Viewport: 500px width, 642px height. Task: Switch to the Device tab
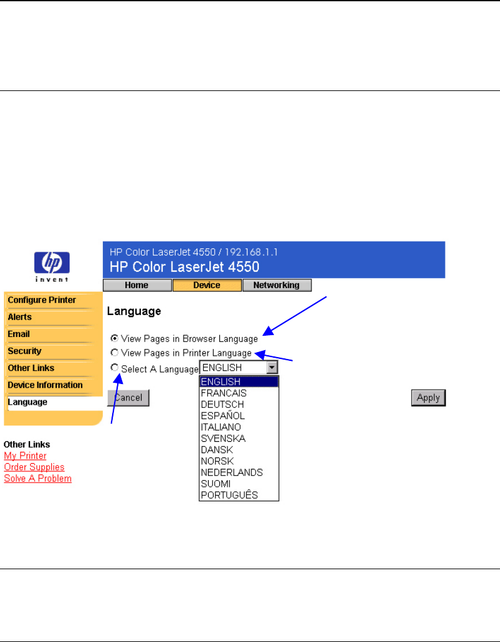click(207, 285)
